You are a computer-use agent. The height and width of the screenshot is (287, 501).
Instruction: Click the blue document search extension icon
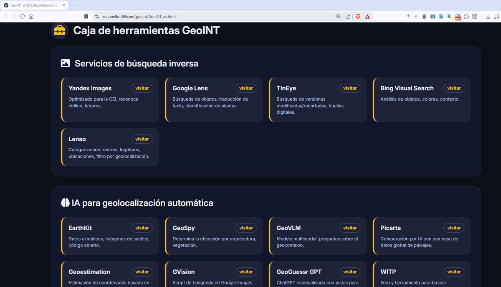tap(441, 17)
